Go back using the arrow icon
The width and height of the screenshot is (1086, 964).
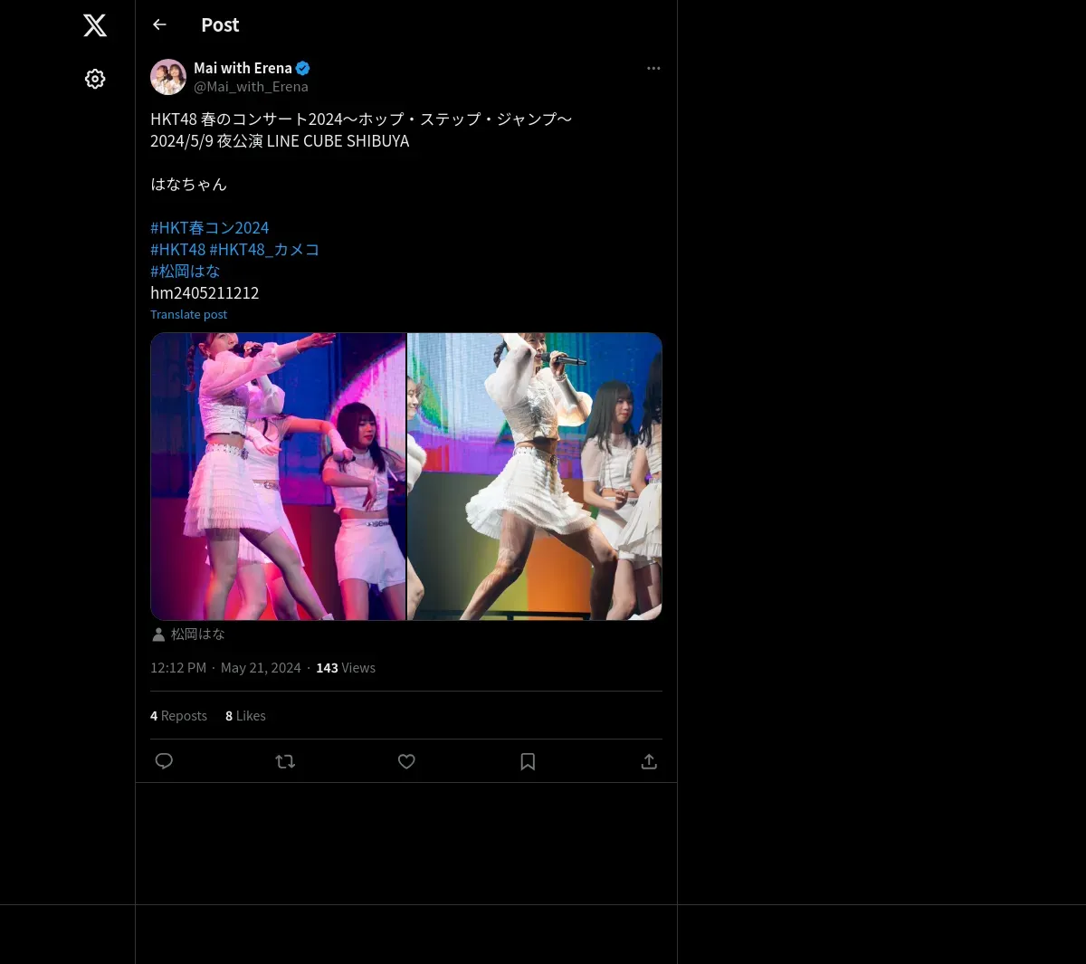[159, 24]
